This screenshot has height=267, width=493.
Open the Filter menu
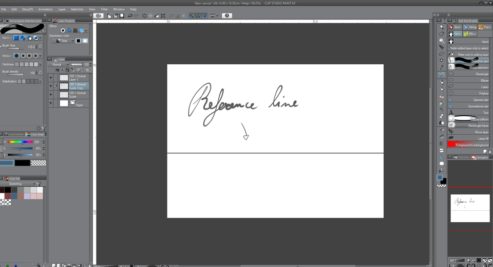[104, 9]
